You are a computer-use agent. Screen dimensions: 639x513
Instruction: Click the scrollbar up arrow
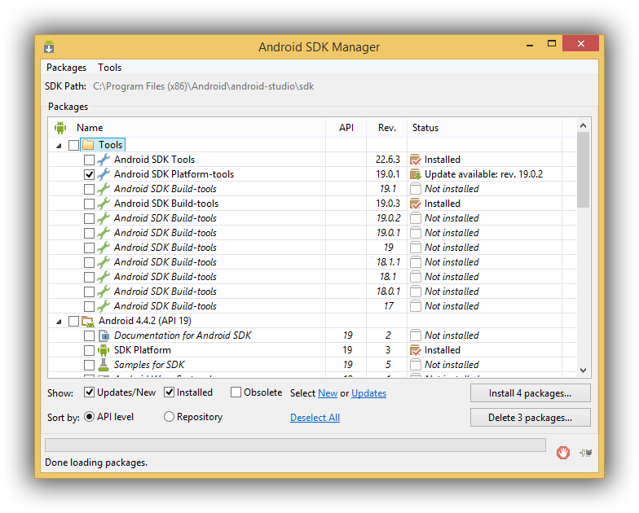[x=584, y=125]
